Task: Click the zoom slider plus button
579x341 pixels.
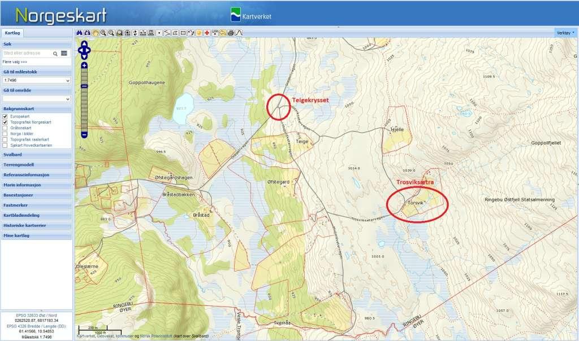Action: coord(84,65)
